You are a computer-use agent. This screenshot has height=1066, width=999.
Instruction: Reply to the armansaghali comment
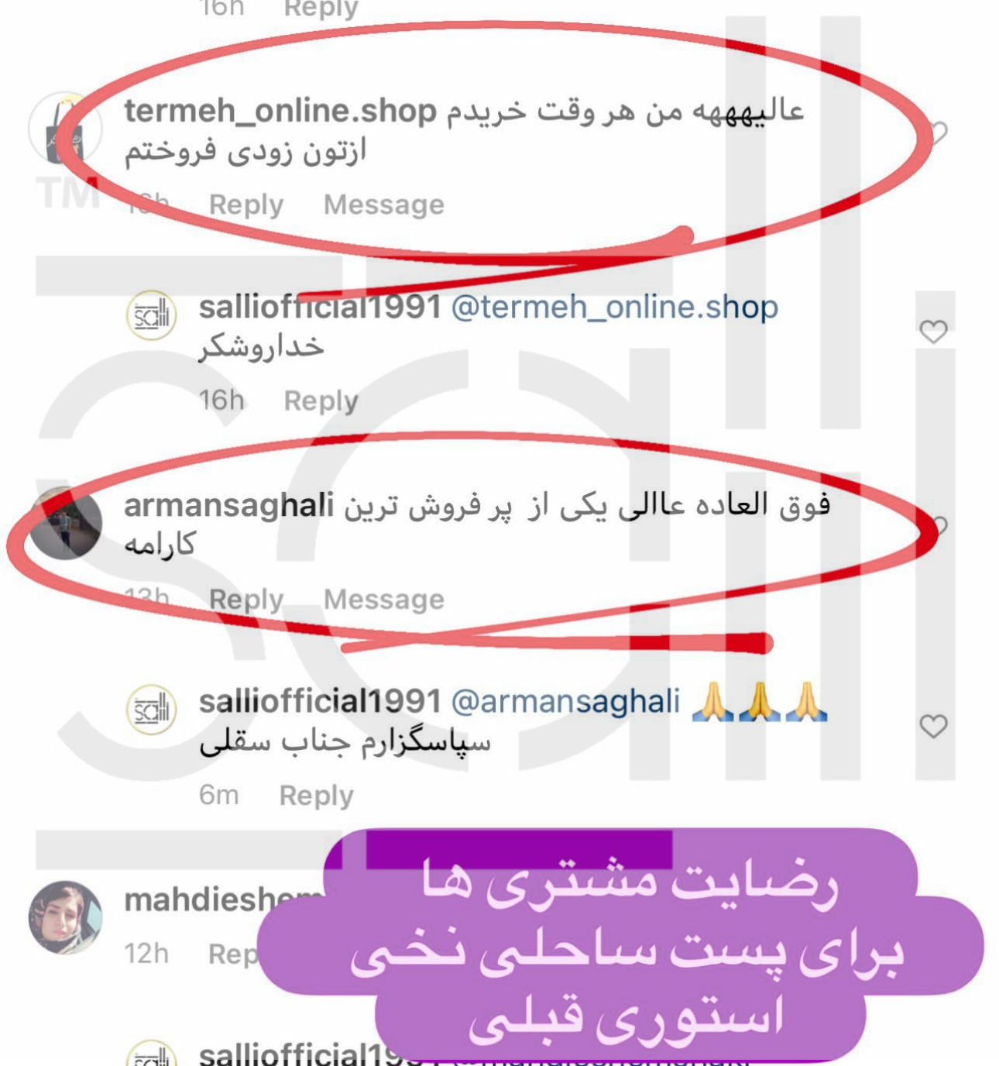(246, 599)
